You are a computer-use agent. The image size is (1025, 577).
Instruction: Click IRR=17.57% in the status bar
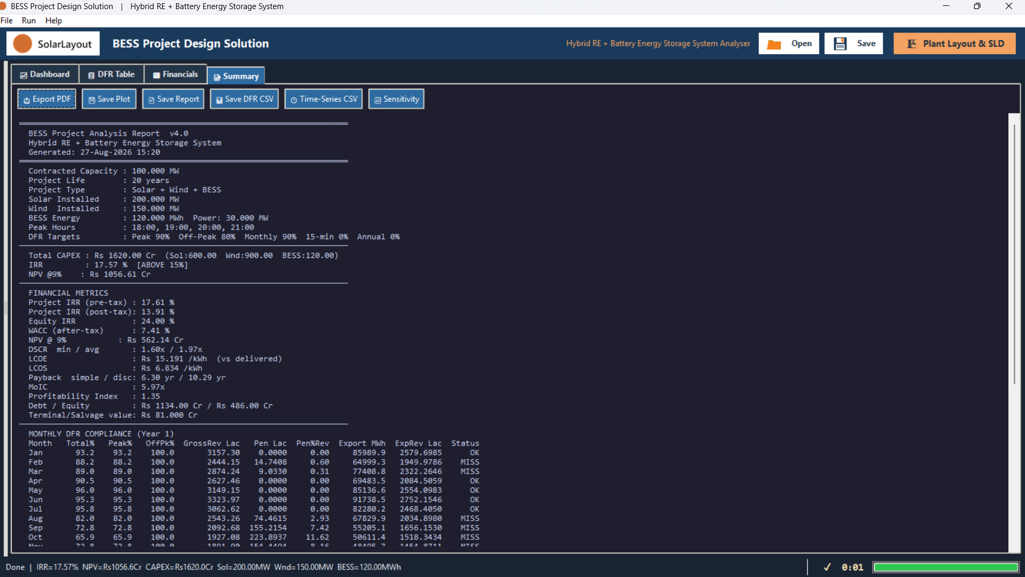[57, 567]
